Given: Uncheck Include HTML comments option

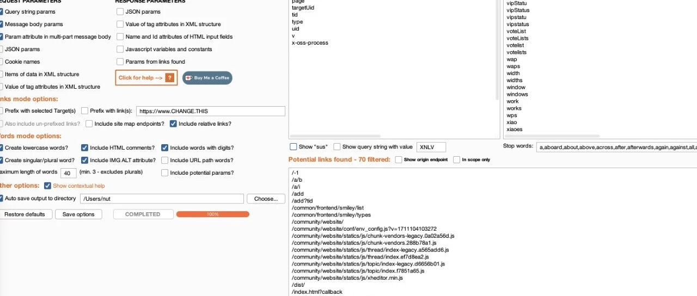Looking at the screenshot, I should tap(84, 147).
